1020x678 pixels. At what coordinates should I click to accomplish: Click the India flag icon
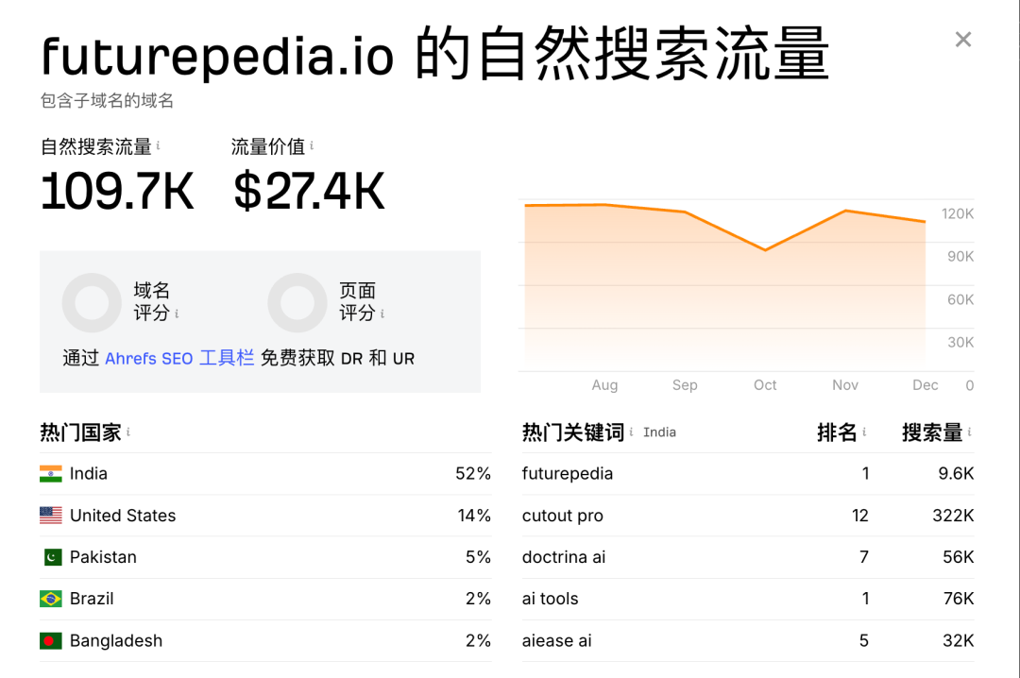(51, 474)
